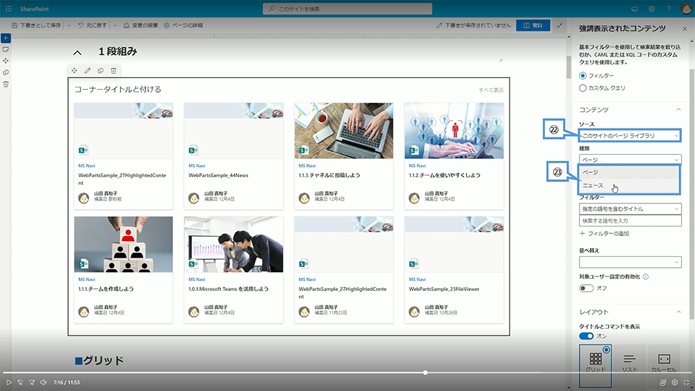Screen dimensions: 695x391
Task: Open the settings gear in SharePoint header
Action: point(652,8)
